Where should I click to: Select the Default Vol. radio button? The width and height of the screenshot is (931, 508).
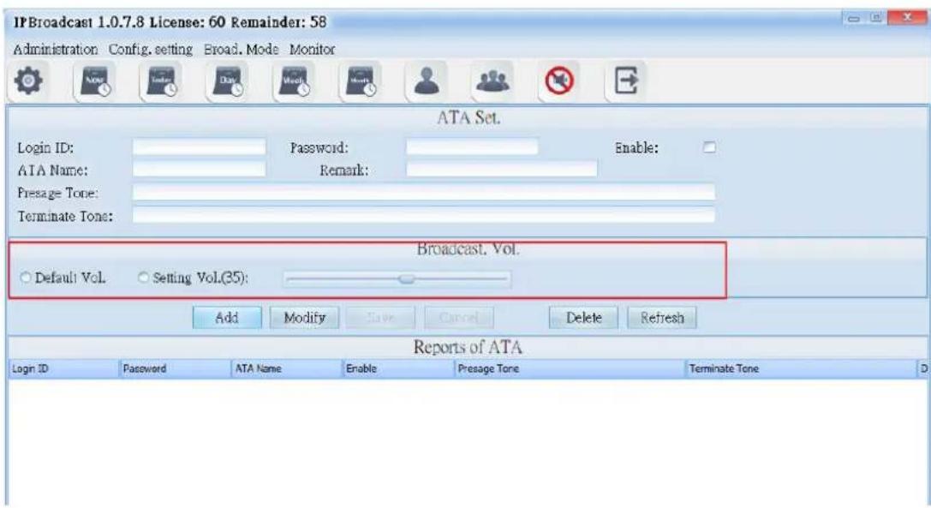click(26, 278)
